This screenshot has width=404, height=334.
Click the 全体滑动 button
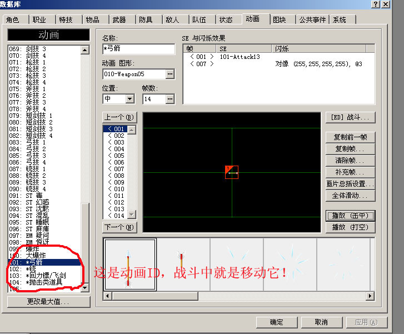coord(350,196)
